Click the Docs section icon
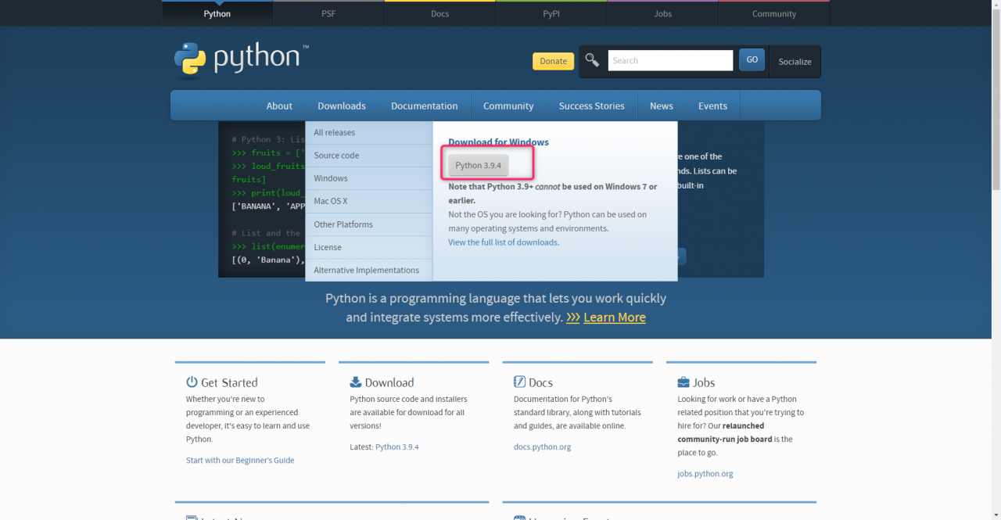This screenshot has height=520, width=1001. pyautogui.click(x=519, y=382)
